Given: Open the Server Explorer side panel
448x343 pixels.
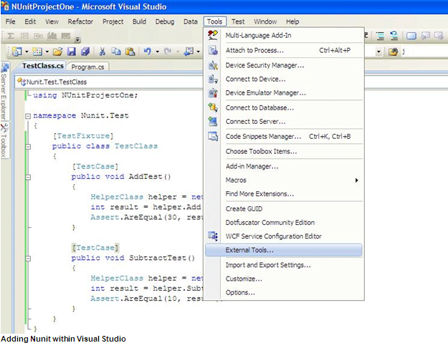Looking at the screenshot, I should [4, 95].
